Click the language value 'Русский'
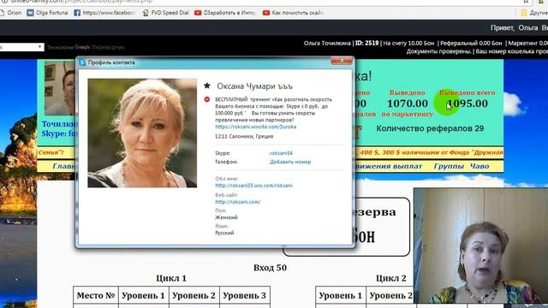548x308 pixels. [x=224, y=233]
